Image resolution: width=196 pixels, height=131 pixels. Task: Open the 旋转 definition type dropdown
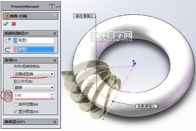pyautogui.click(x=34, y=87)
